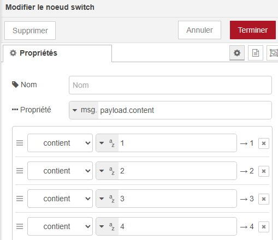This screenshot has width=278, height=240.
Task: Open the value type selector for rule 4
Action: (107, 226)
